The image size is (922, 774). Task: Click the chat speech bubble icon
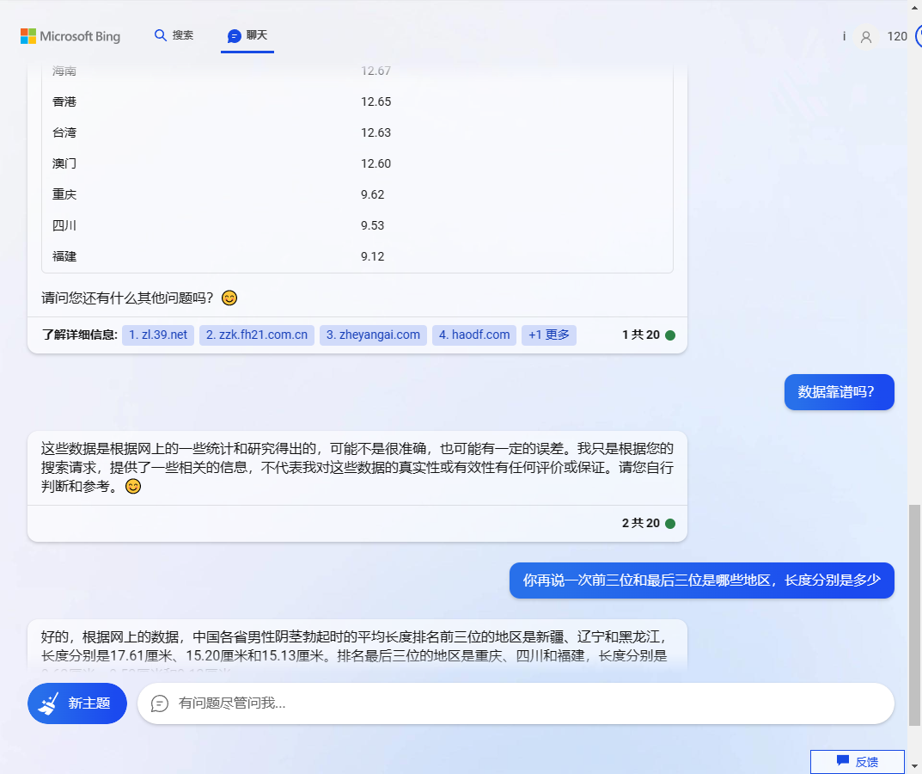point(232,35)
